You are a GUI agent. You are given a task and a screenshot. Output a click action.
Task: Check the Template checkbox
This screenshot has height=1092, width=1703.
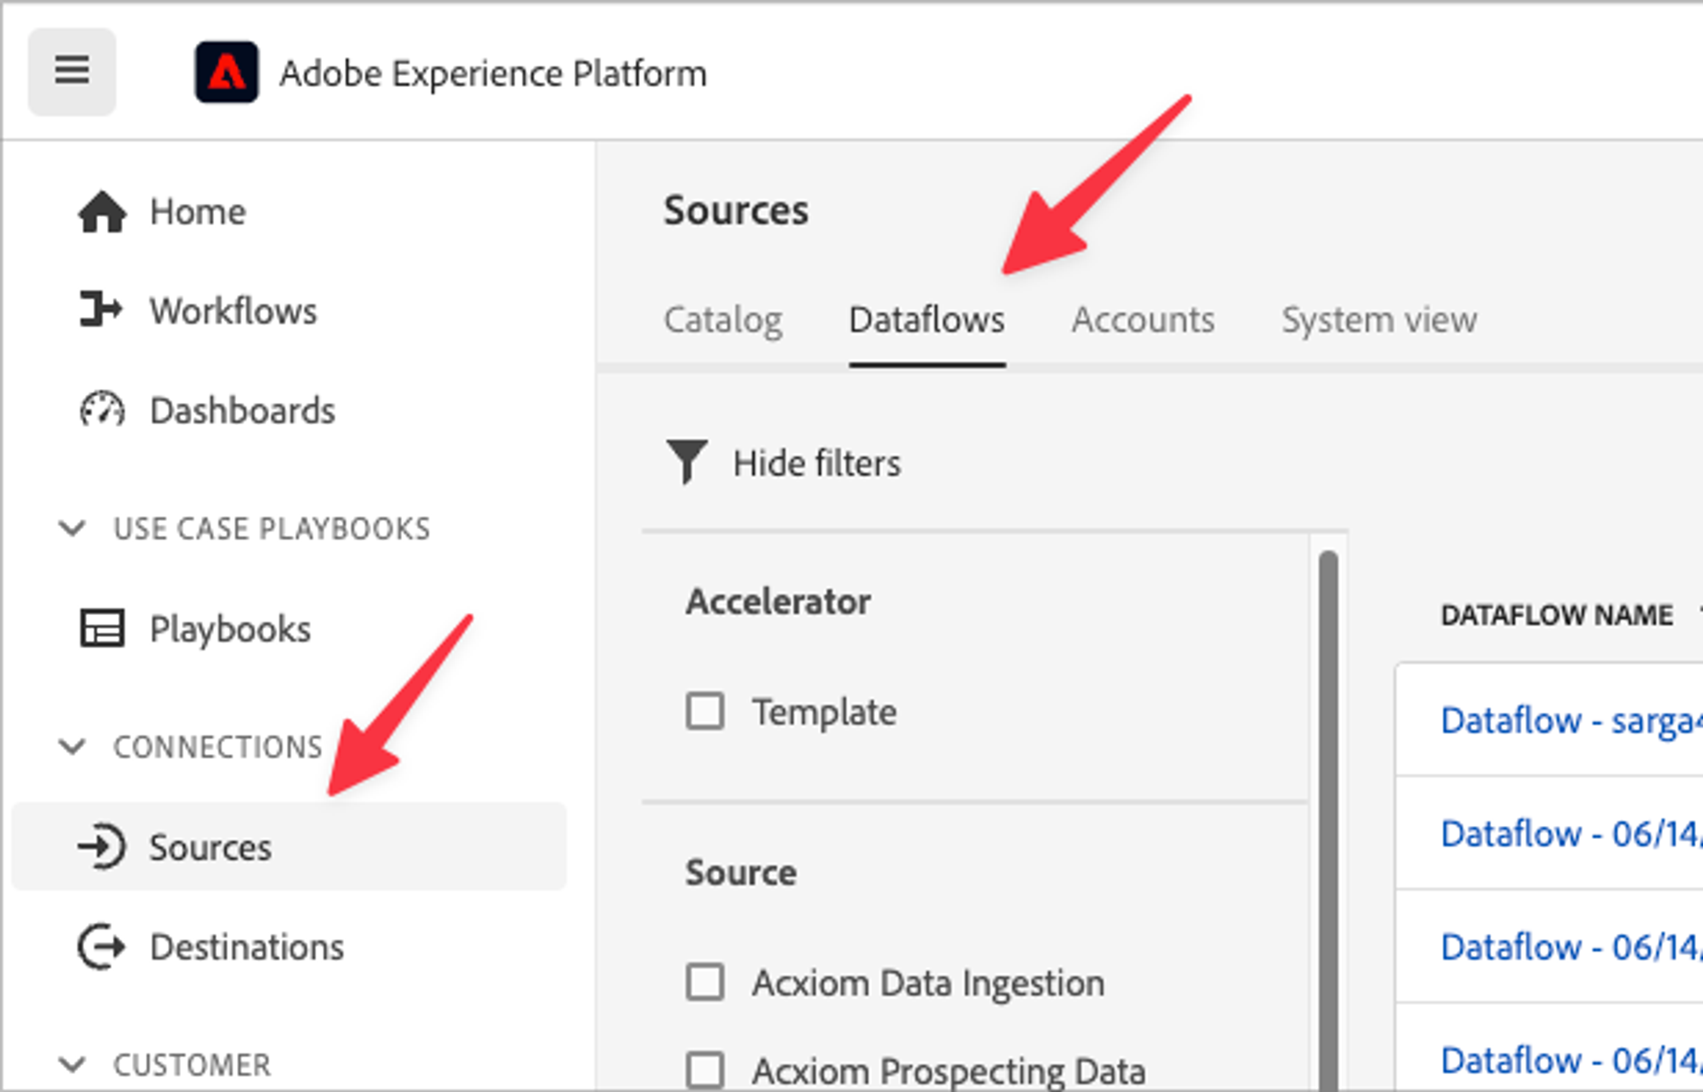(x=705, y=711)
